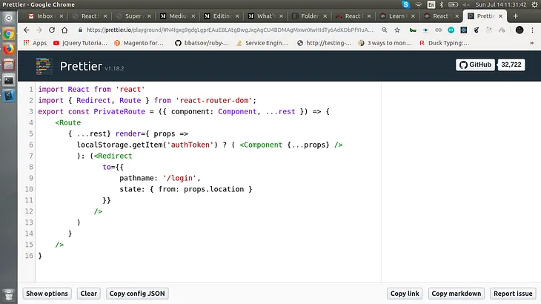Open the browser home page icon

click(x=64, y=30)
